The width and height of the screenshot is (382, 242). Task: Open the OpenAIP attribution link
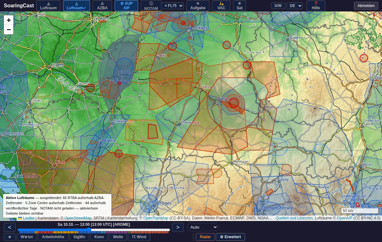point(345,218)
